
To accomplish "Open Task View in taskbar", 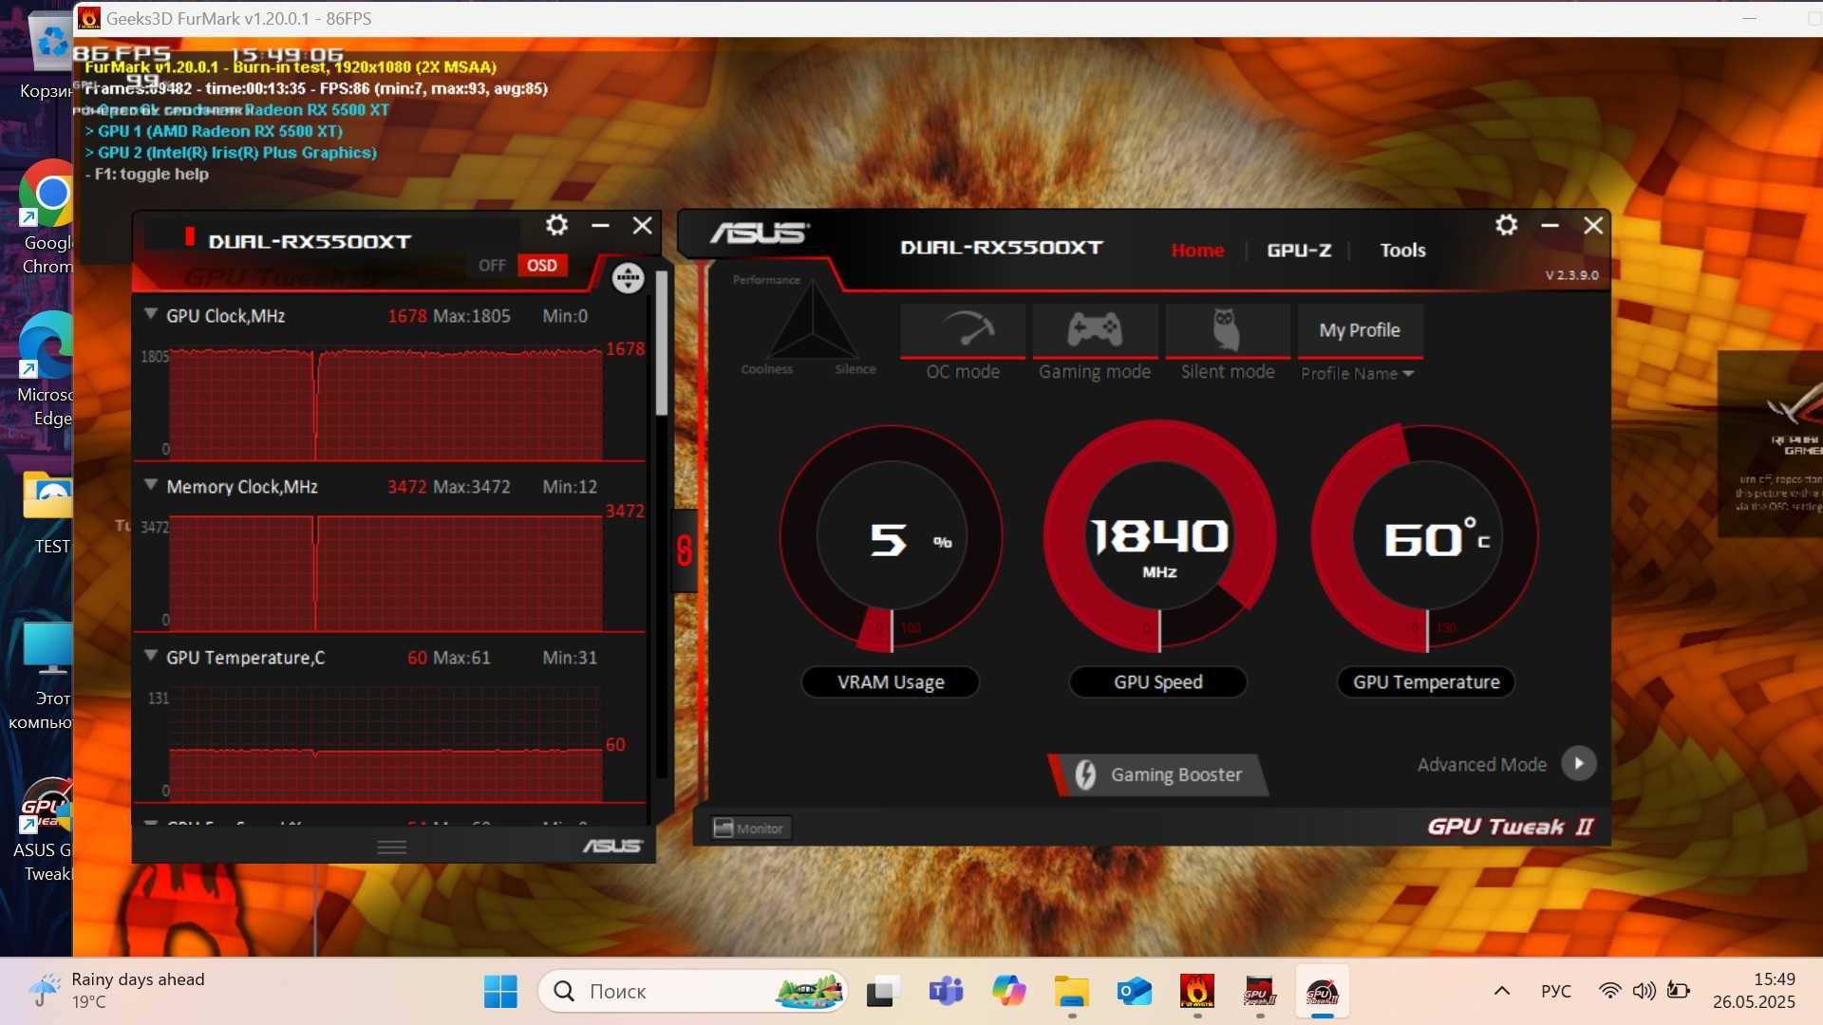I will pos(882,992).
